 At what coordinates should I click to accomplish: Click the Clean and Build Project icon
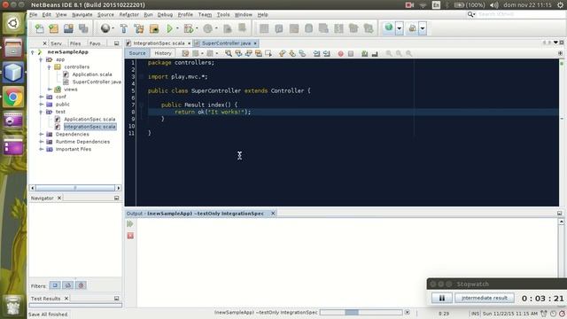[139, 28]
